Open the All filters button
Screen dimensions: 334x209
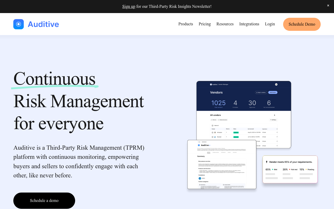point(273,120)
